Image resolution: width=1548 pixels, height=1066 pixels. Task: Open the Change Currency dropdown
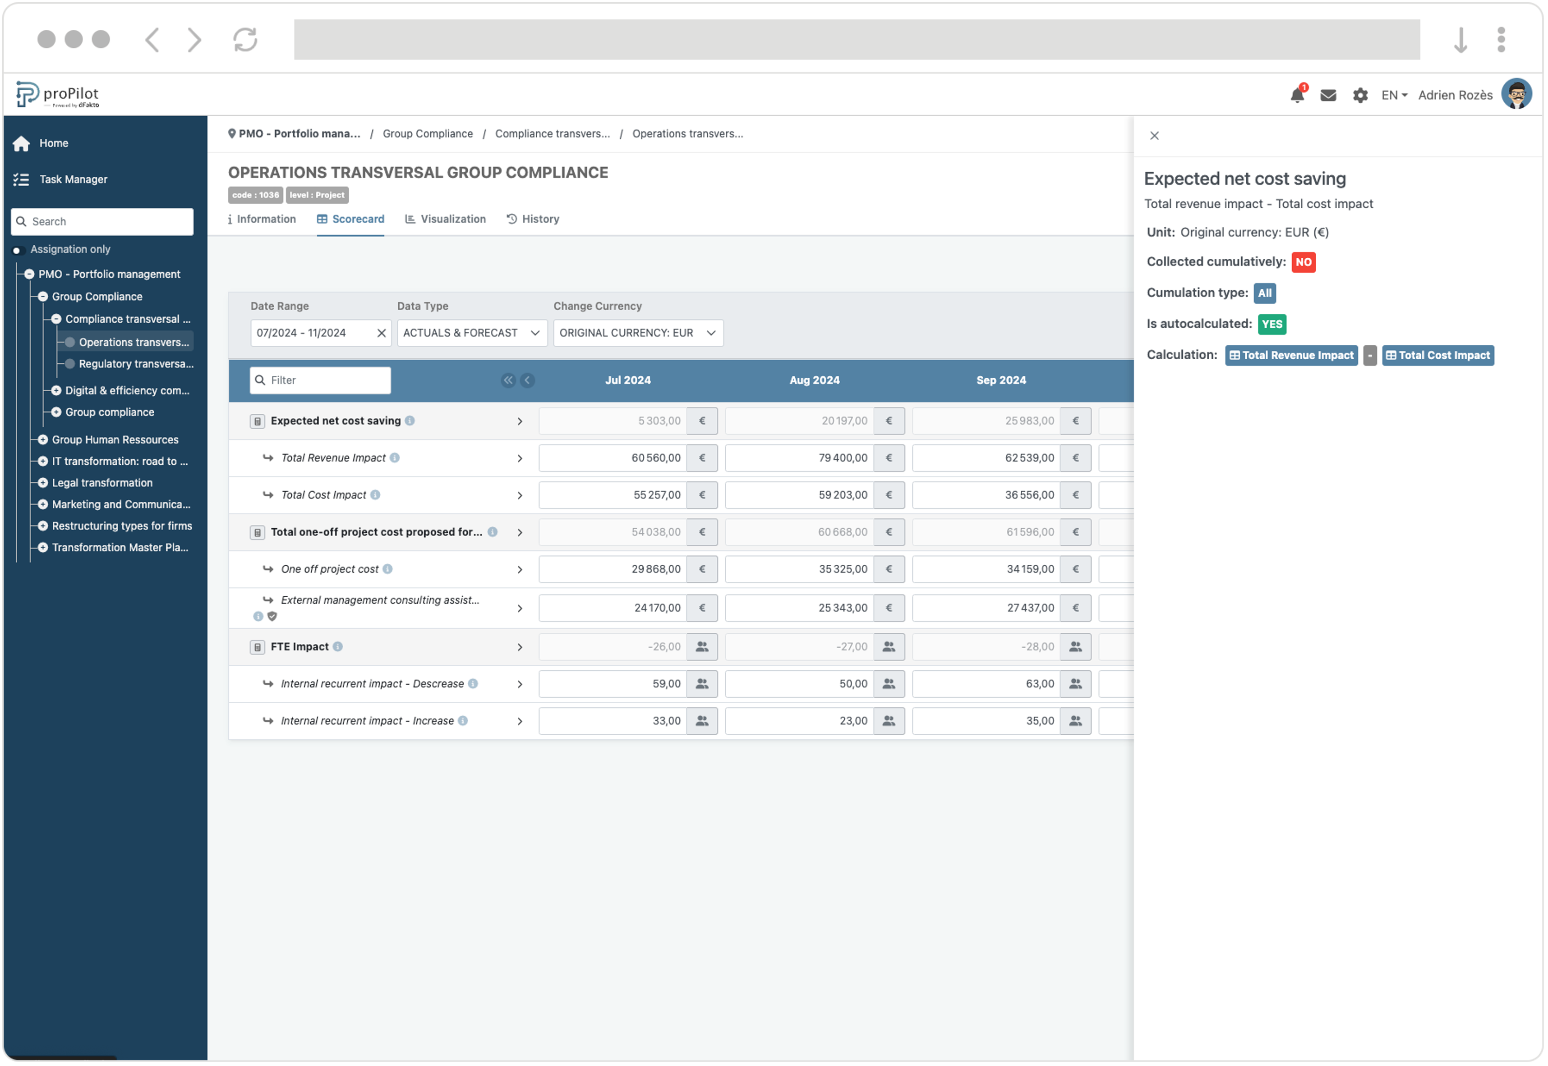(x=637, y=333)
